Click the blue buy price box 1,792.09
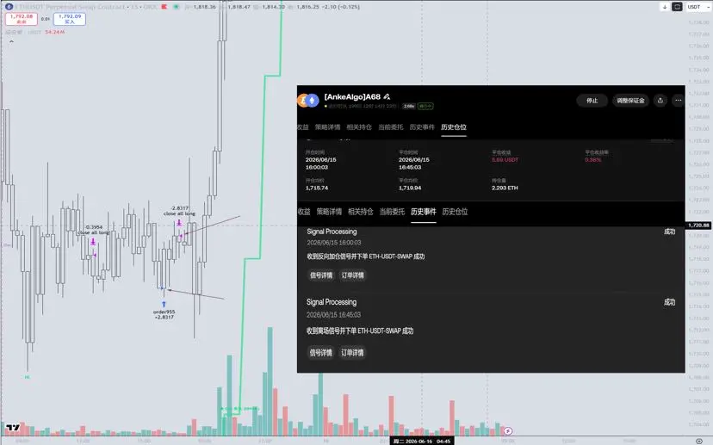713x445 pixels. pos(70,19)
